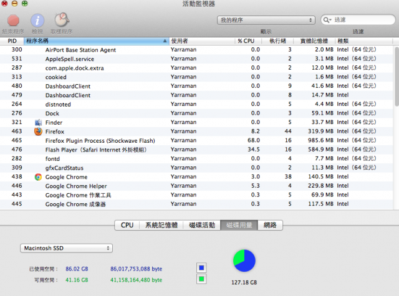Click the 584.9 MB memory value
Image resolution: width=399 pixels, height=296 pixels.
coord(320,150)
